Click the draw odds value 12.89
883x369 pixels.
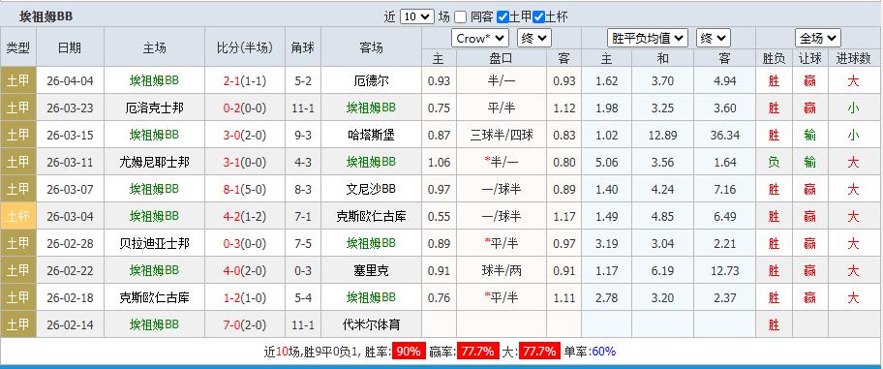[662, 136]
